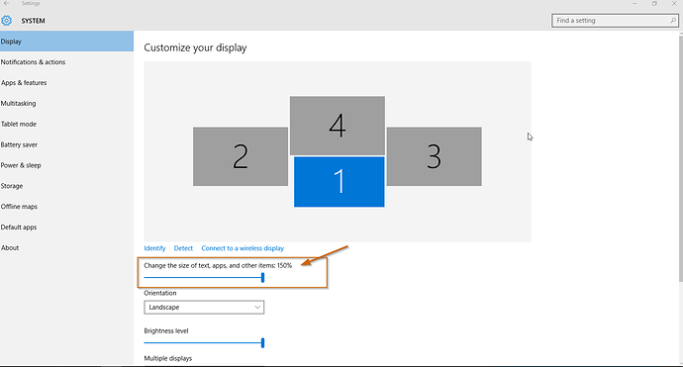Go to Multitasking settings
This screenshot has width=683, height=367.
coord(66,103)
